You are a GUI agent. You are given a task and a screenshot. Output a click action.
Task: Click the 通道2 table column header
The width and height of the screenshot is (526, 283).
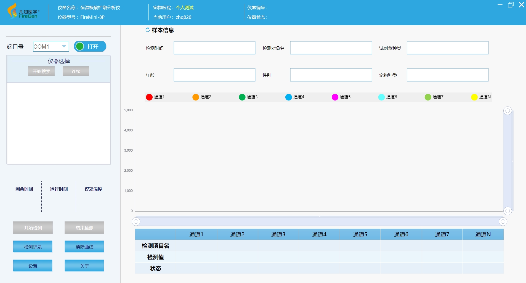[237, 234]
